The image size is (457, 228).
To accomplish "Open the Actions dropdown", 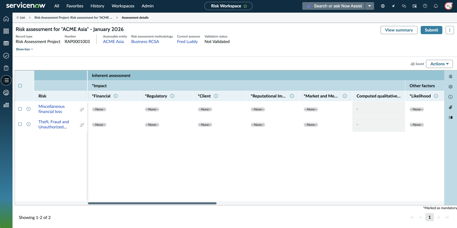I will click(x=439, y=64).
